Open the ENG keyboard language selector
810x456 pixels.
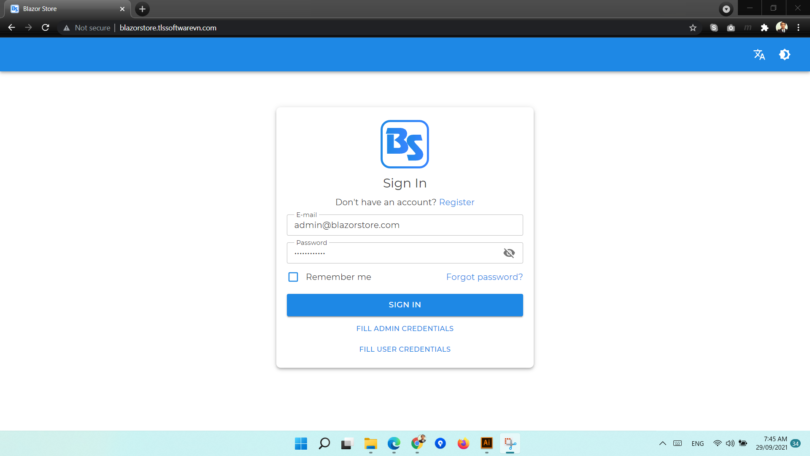pyautogui.click(x=697, y=443)
